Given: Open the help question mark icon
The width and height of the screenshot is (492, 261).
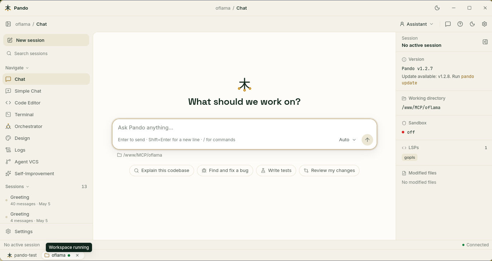Looking at the screenshot, I should [x=460, y=24].
